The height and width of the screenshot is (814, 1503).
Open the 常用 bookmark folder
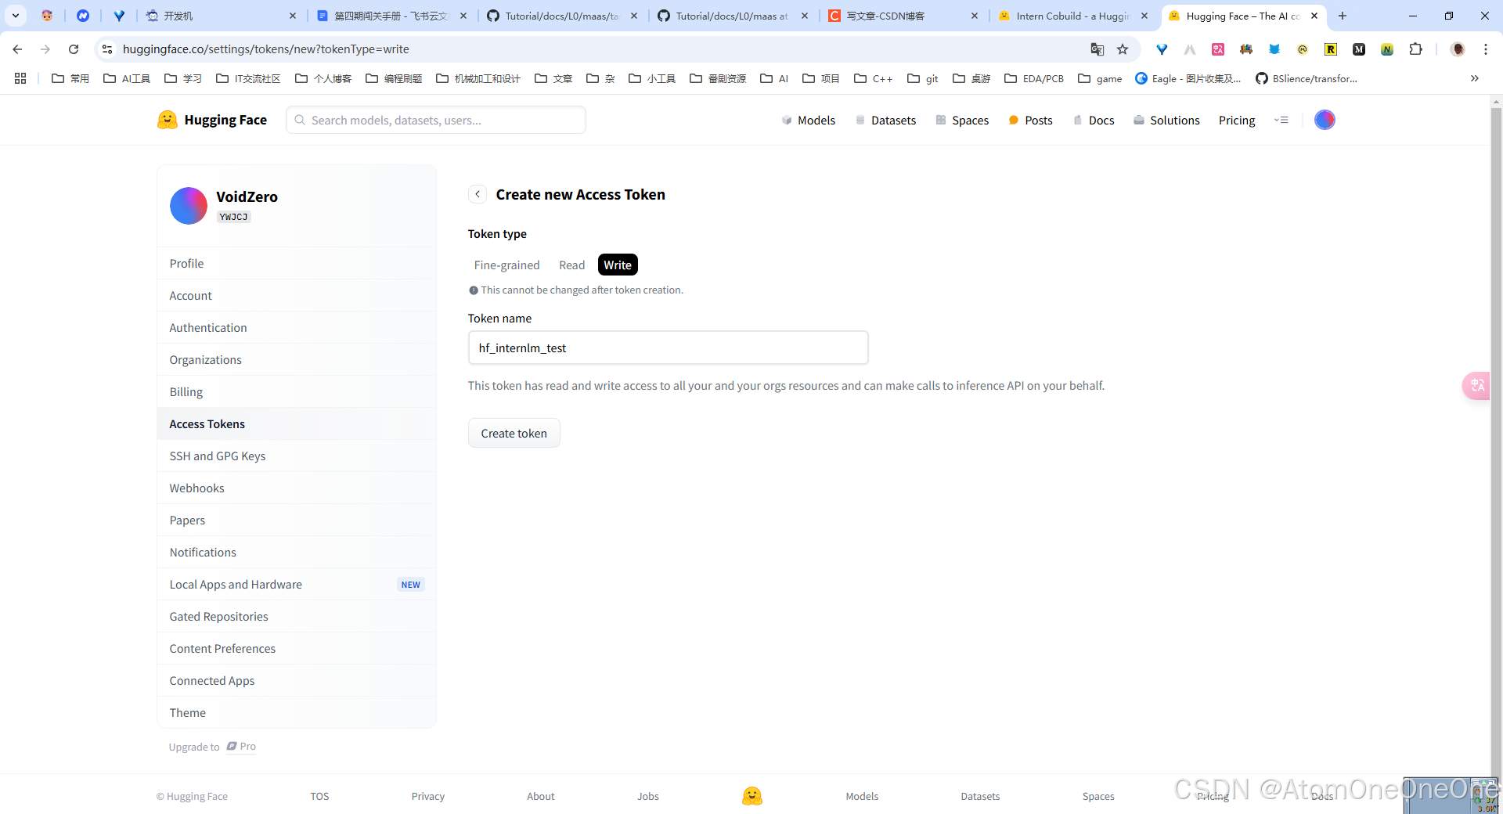click(x=70, y=78)
